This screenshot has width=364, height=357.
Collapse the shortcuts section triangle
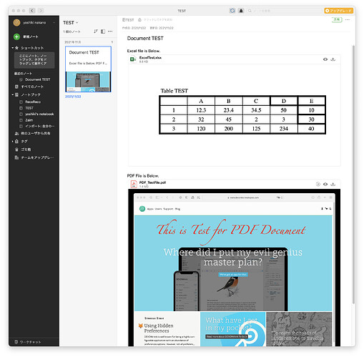click(12, 48)
